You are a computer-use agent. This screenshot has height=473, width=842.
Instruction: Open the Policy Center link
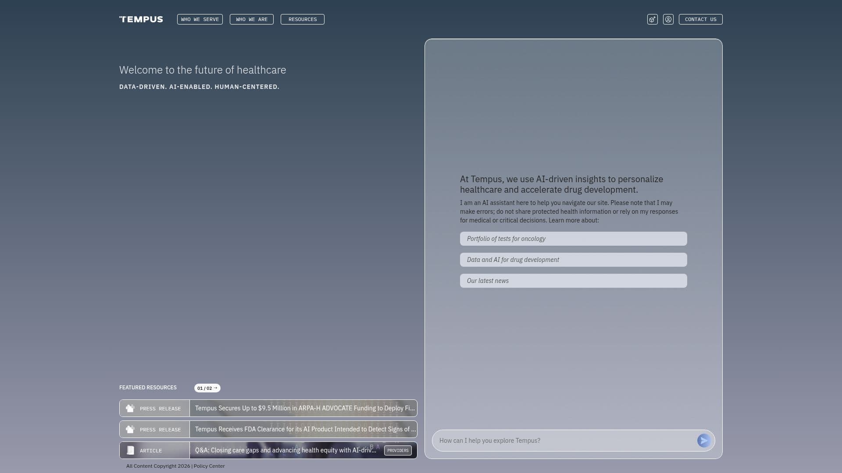(209, 466)
